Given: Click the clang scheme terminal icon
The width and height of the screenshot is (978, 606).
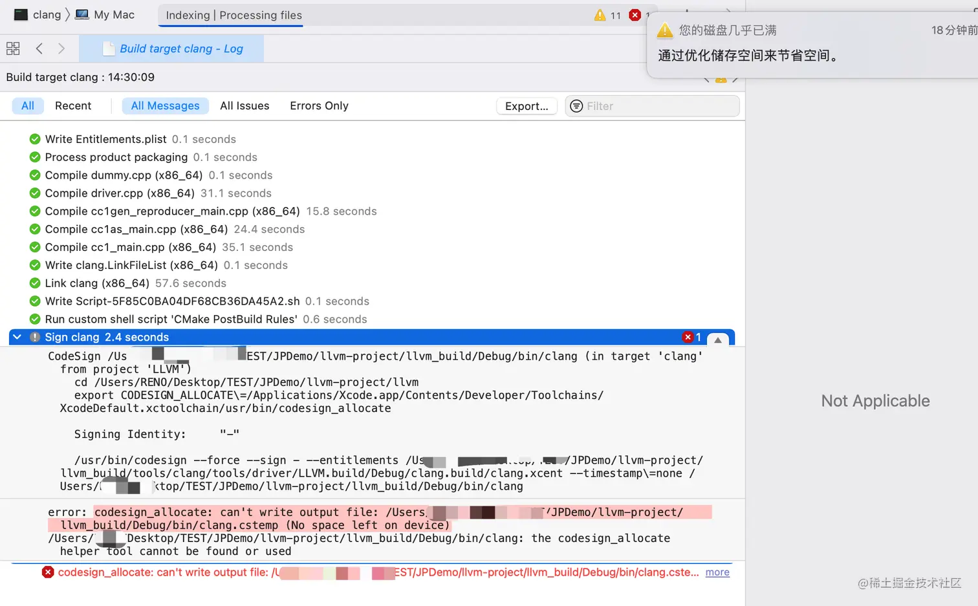Looking at the screenshot, I should click(x=21, y=14).
